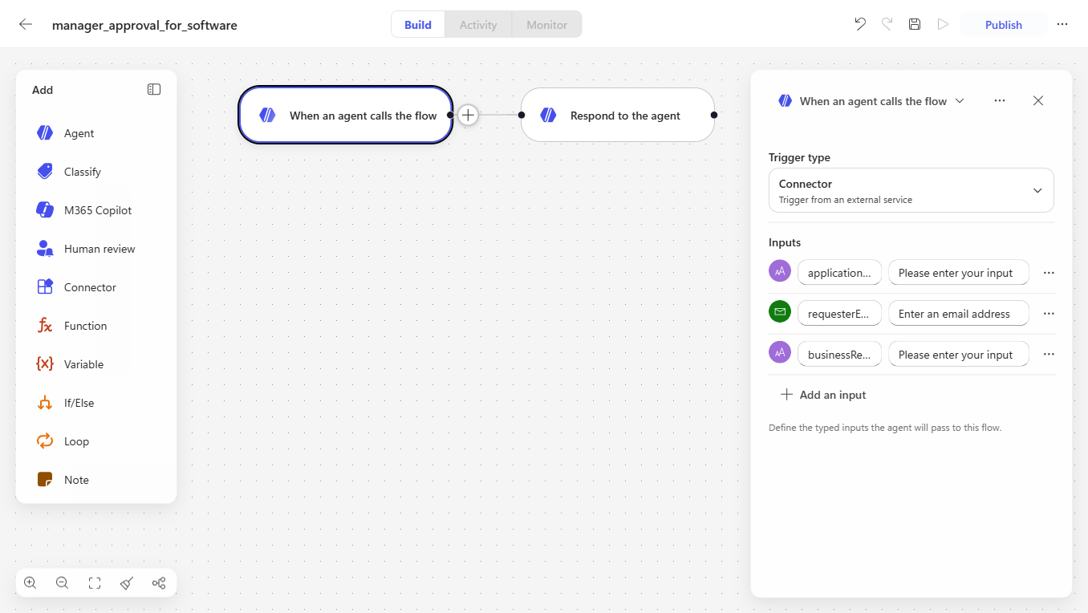The height and width of the screenshot is (613, 1088).
Task: Add a Variable node
Action: tap(96, 364)
